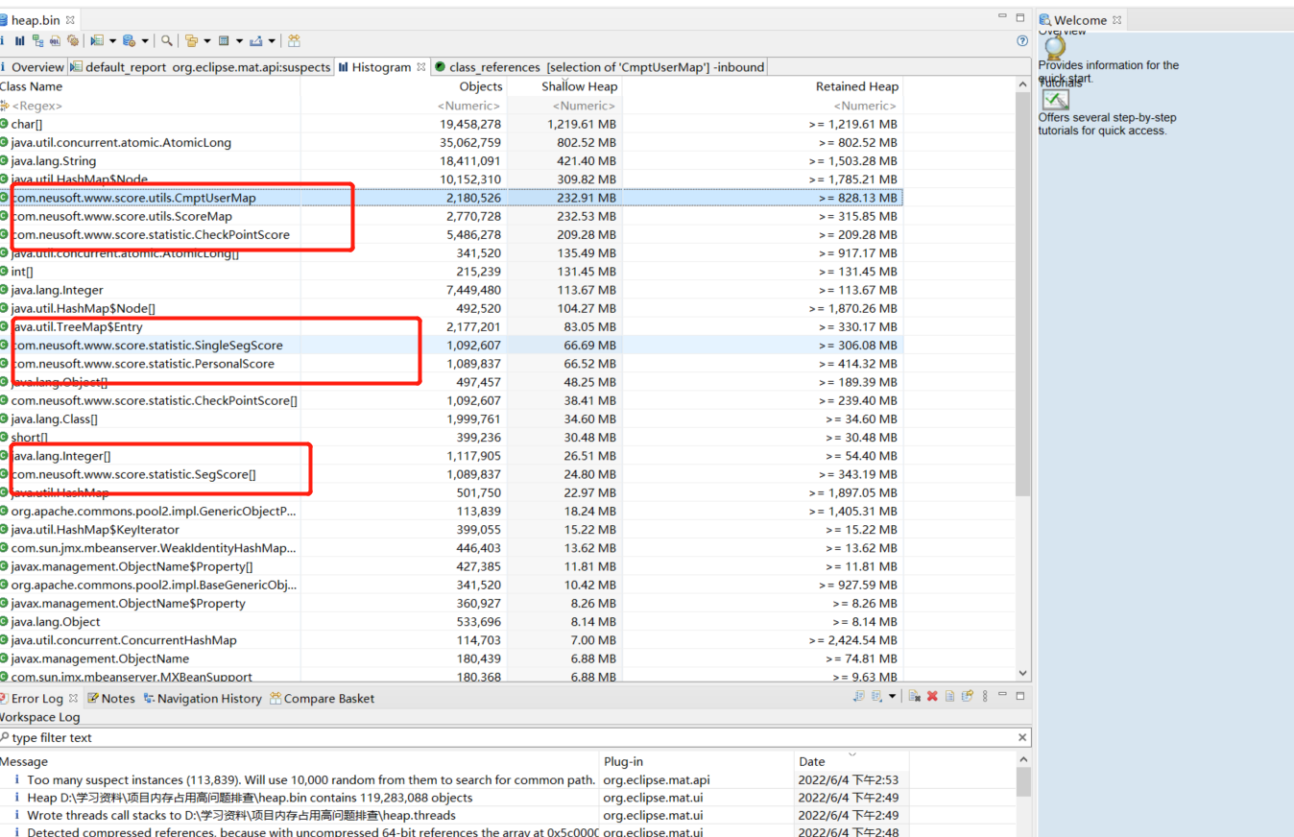Click the Welcome Tutorials checkmark icon
The width and height of the screenshot is (1294, 837).
(1055, 98)
